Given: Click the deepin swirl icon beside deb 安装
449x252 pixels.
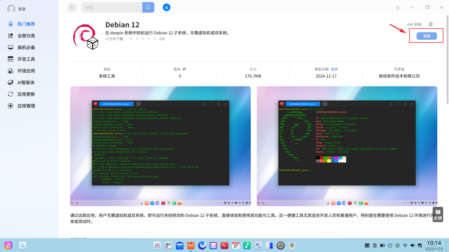Looking at the screenshot, I should point(431,25).
